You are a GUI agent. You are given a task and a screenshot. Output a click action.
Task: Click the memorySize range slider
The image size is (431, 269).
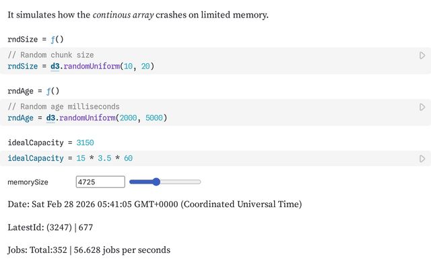click(x=165, y=182)
